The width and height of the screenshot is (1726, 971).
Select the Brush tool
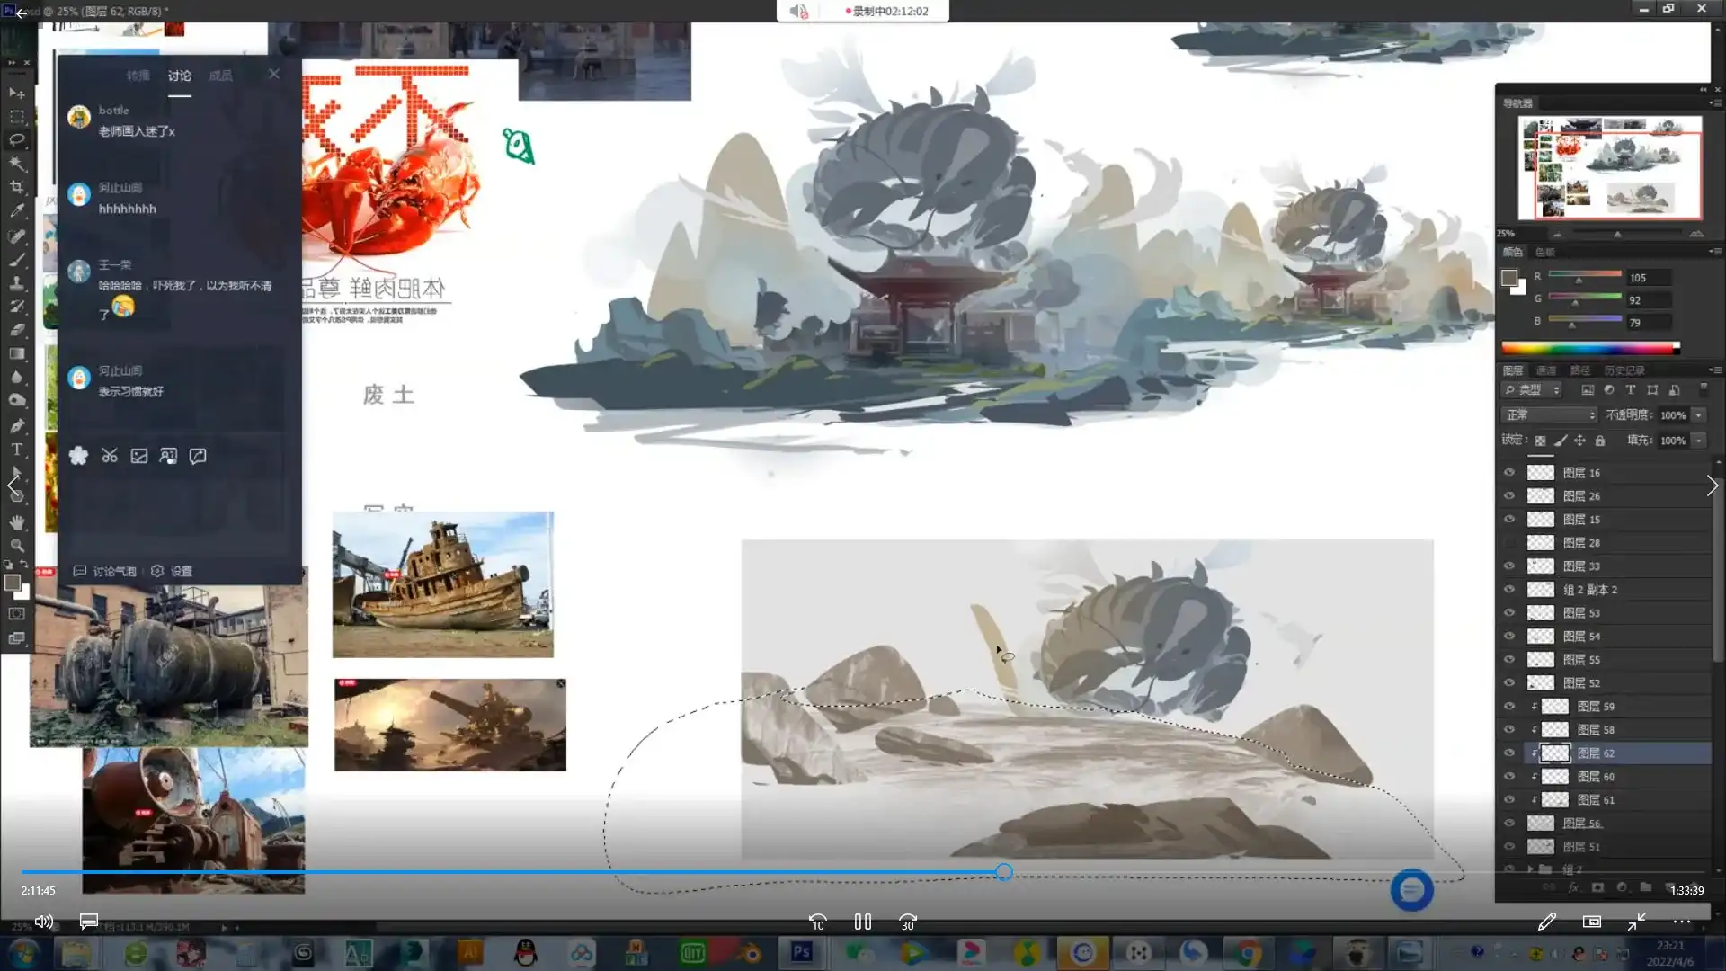[x=18, y=260]
